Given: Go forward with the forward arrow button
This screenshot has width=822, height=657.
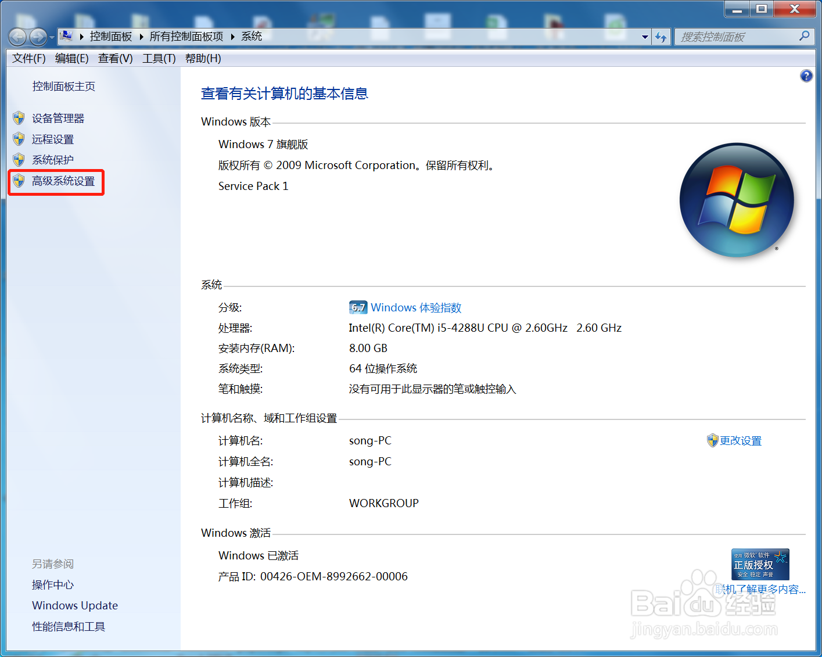Looking at the screenshot, I should 38,37.
